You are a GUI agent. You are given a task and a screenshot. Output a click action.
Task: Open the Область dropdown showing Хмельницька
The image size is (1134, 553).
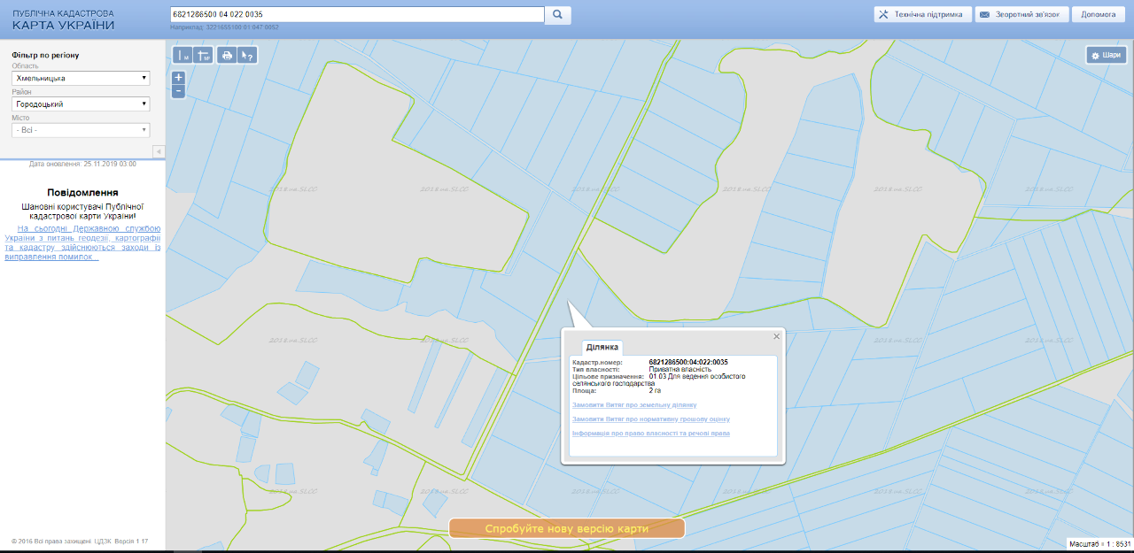[x=81, y=78]
